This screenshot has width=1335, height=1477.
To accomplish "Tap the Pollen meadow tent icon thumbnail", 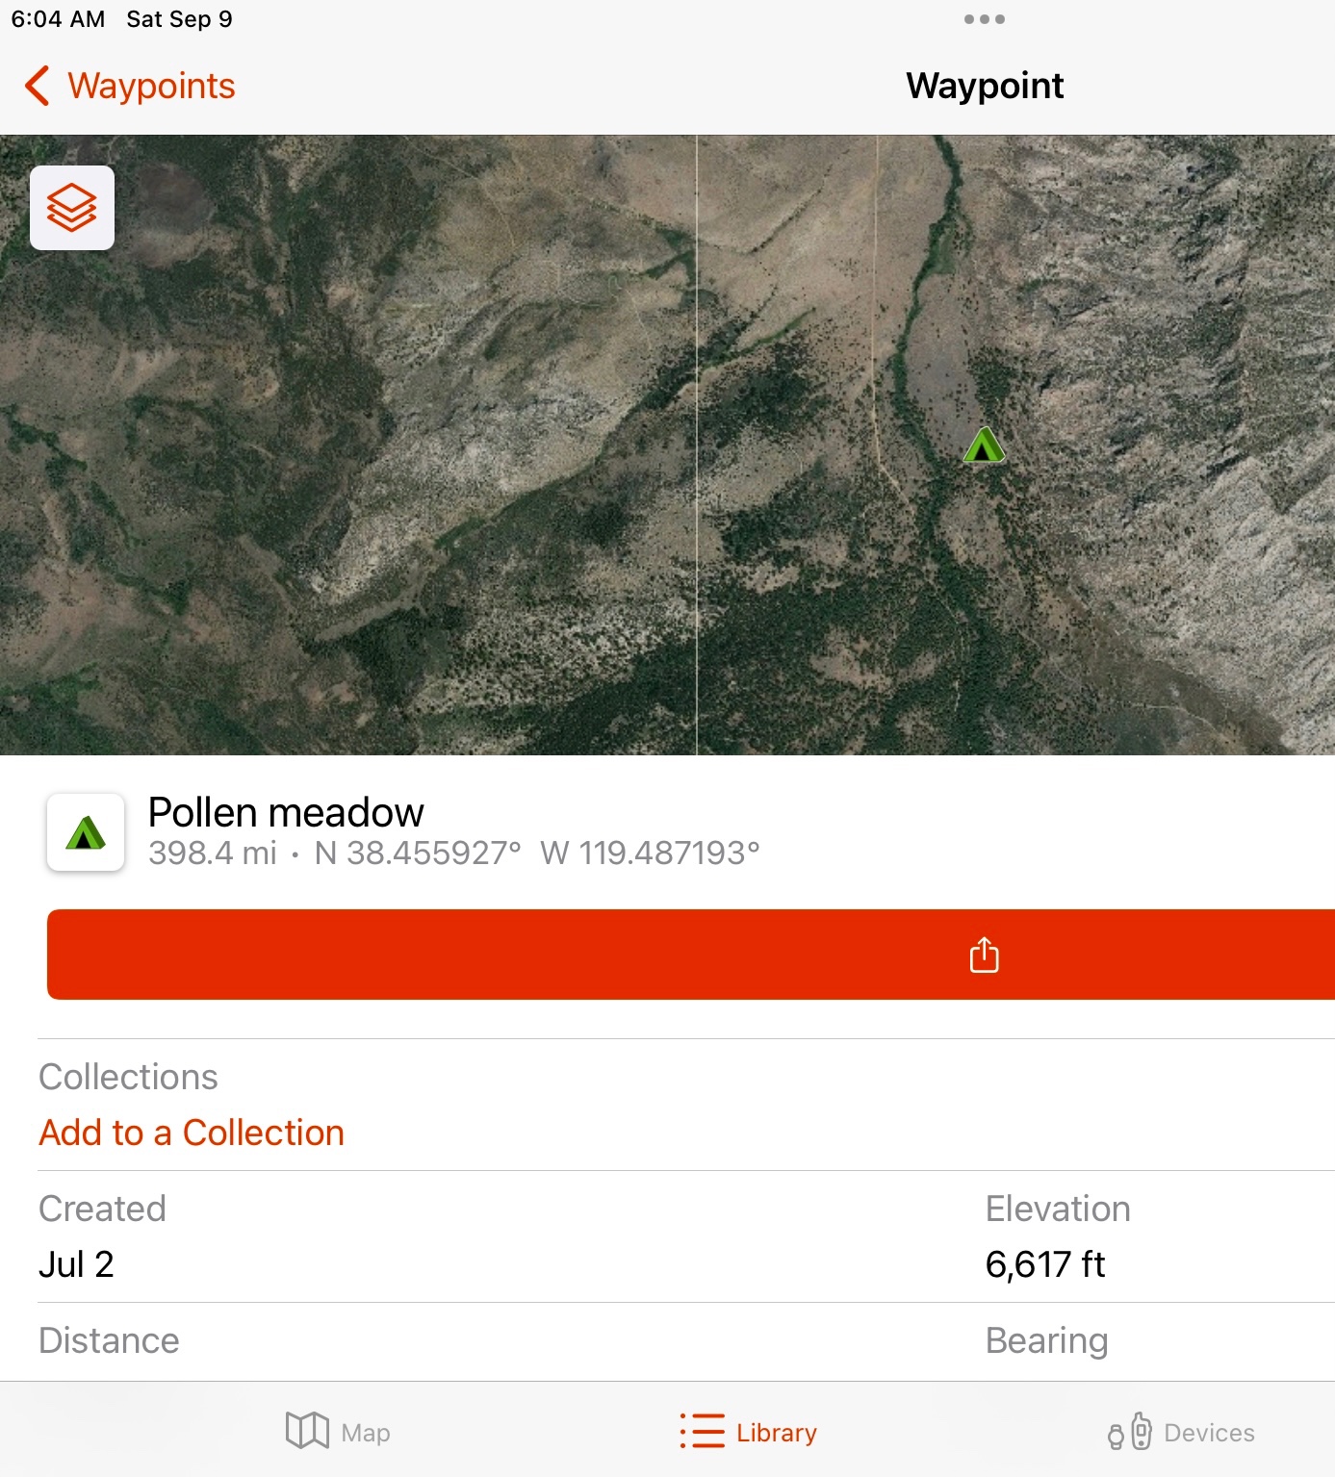I will (x=86, y=832).
